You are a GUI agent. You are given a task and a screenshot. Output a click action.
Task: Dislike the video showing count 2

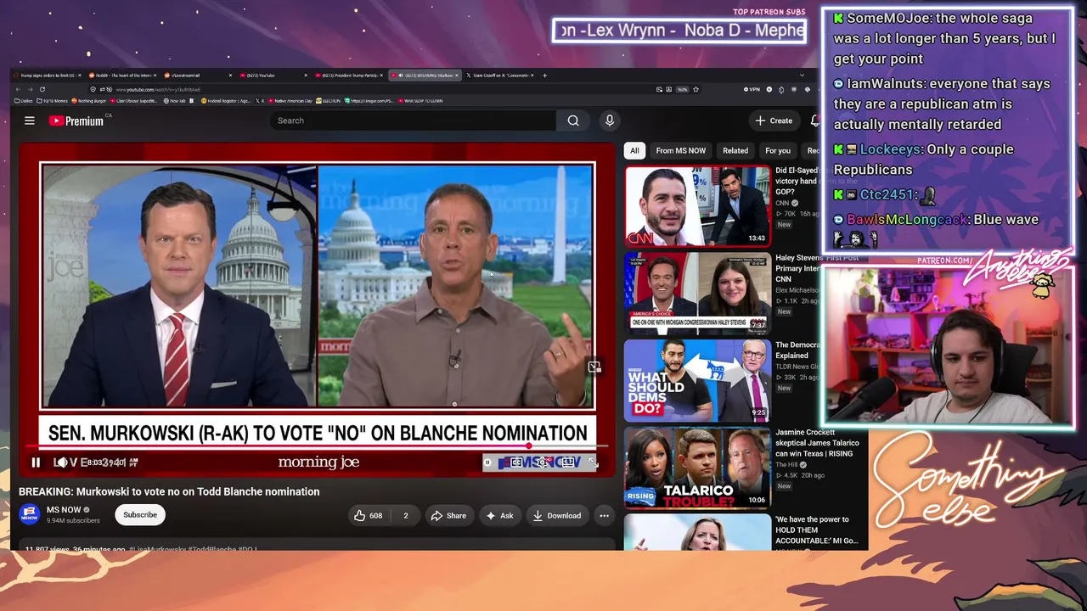pyautogui.click(x=405, y=515)
